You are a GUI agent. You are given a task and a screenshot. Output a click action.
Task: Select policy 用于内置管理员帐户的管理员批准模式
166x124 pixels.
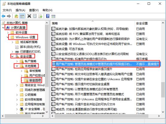coord(90,94)
